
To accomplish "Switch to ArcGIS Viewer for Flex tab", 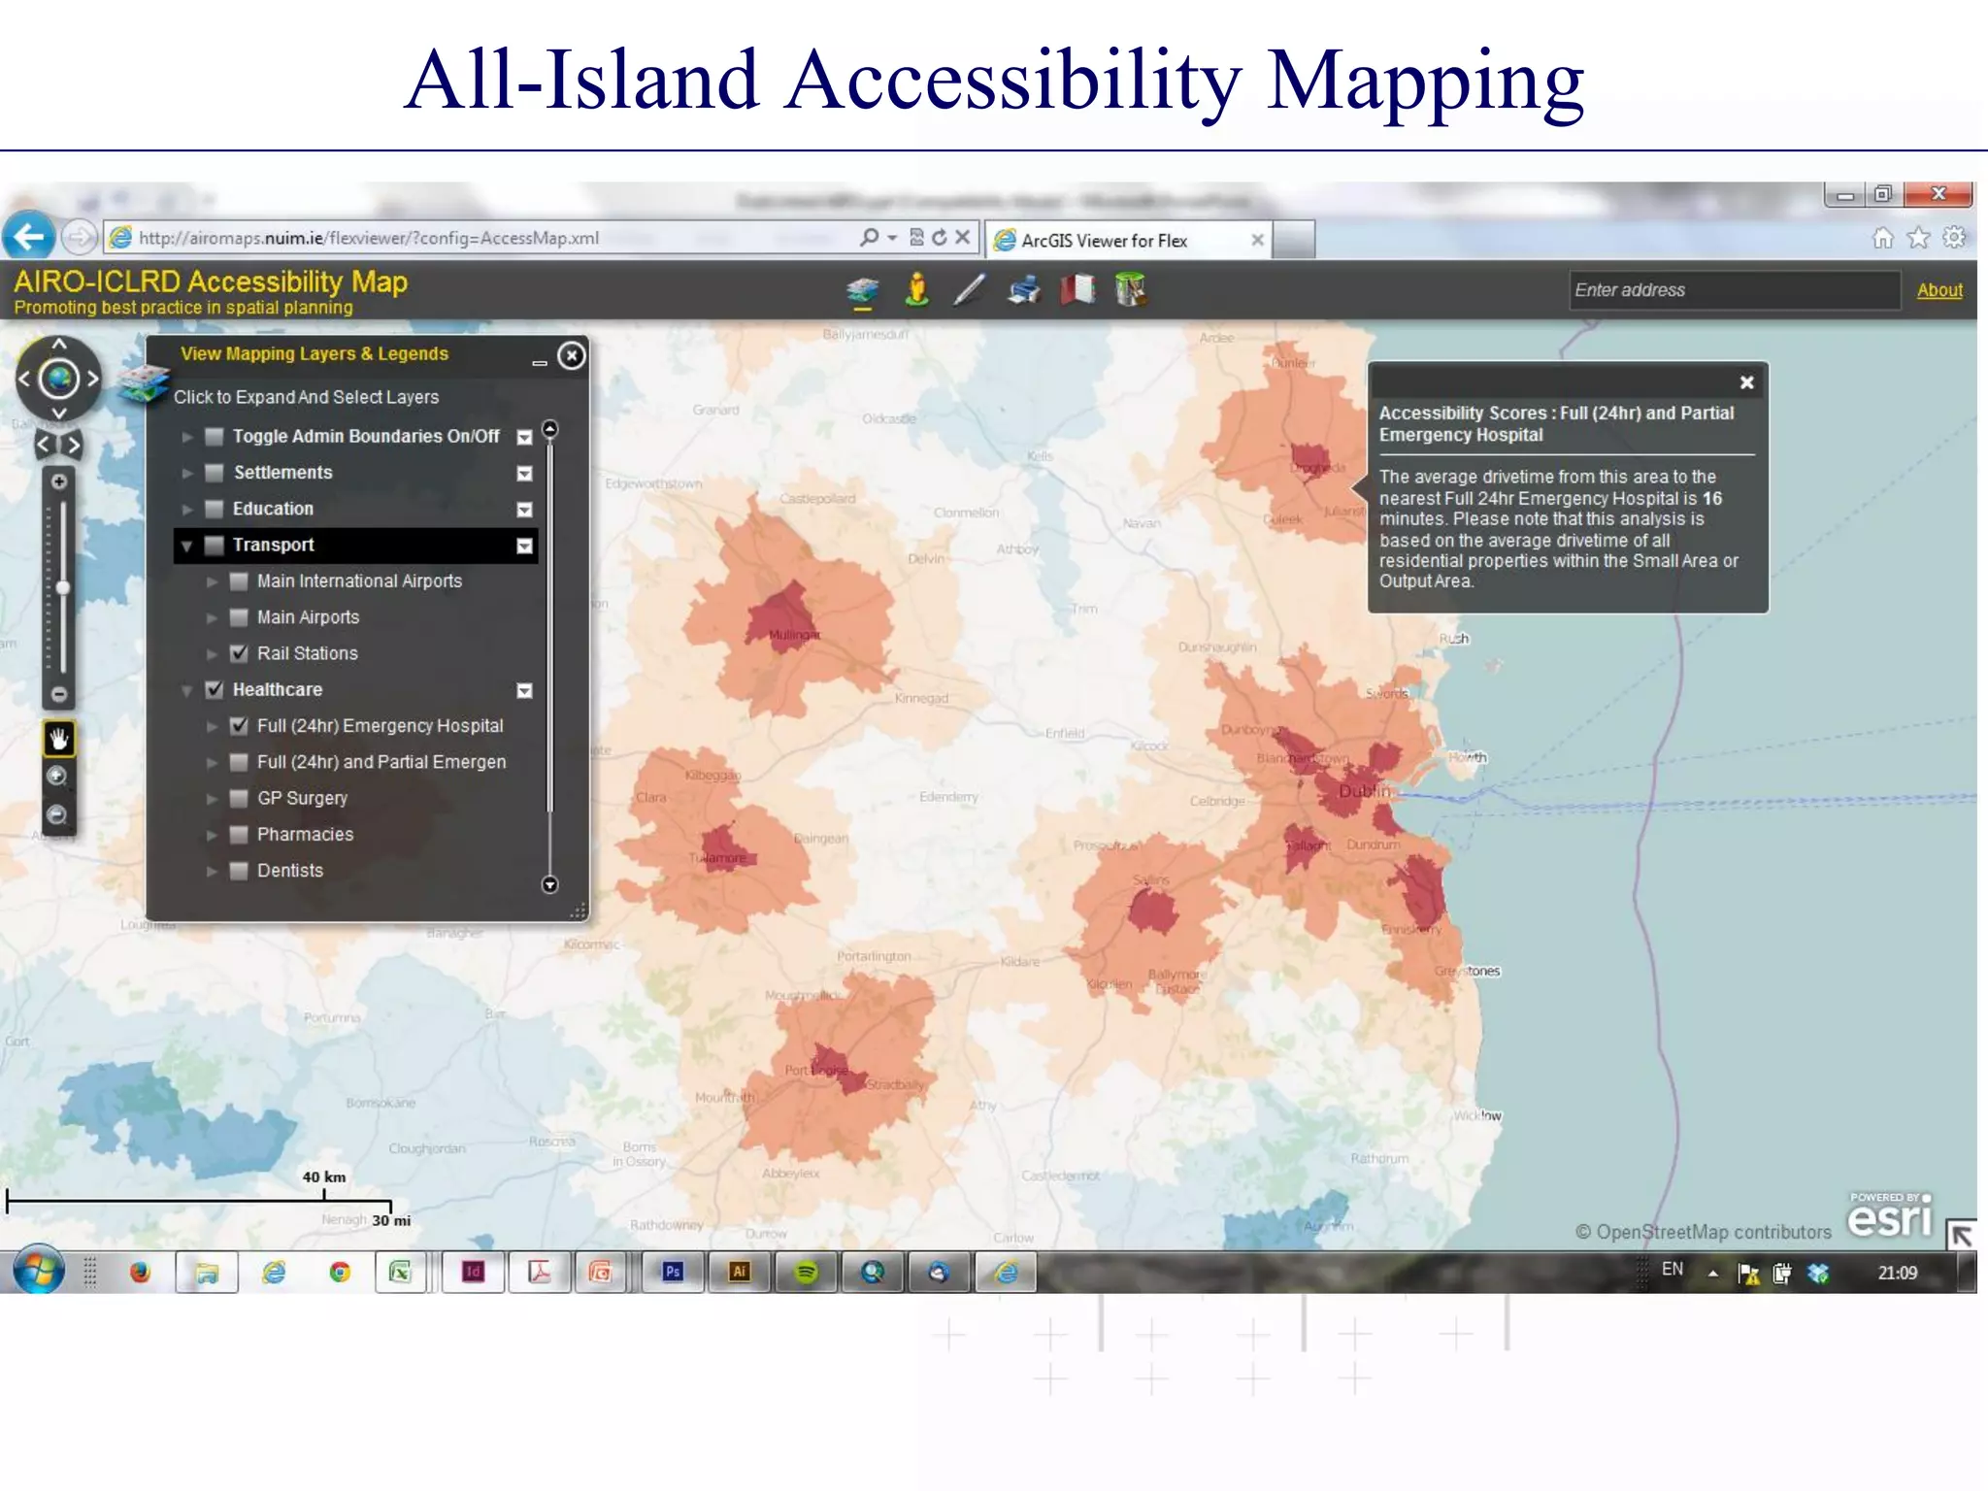I will 1104,241.
